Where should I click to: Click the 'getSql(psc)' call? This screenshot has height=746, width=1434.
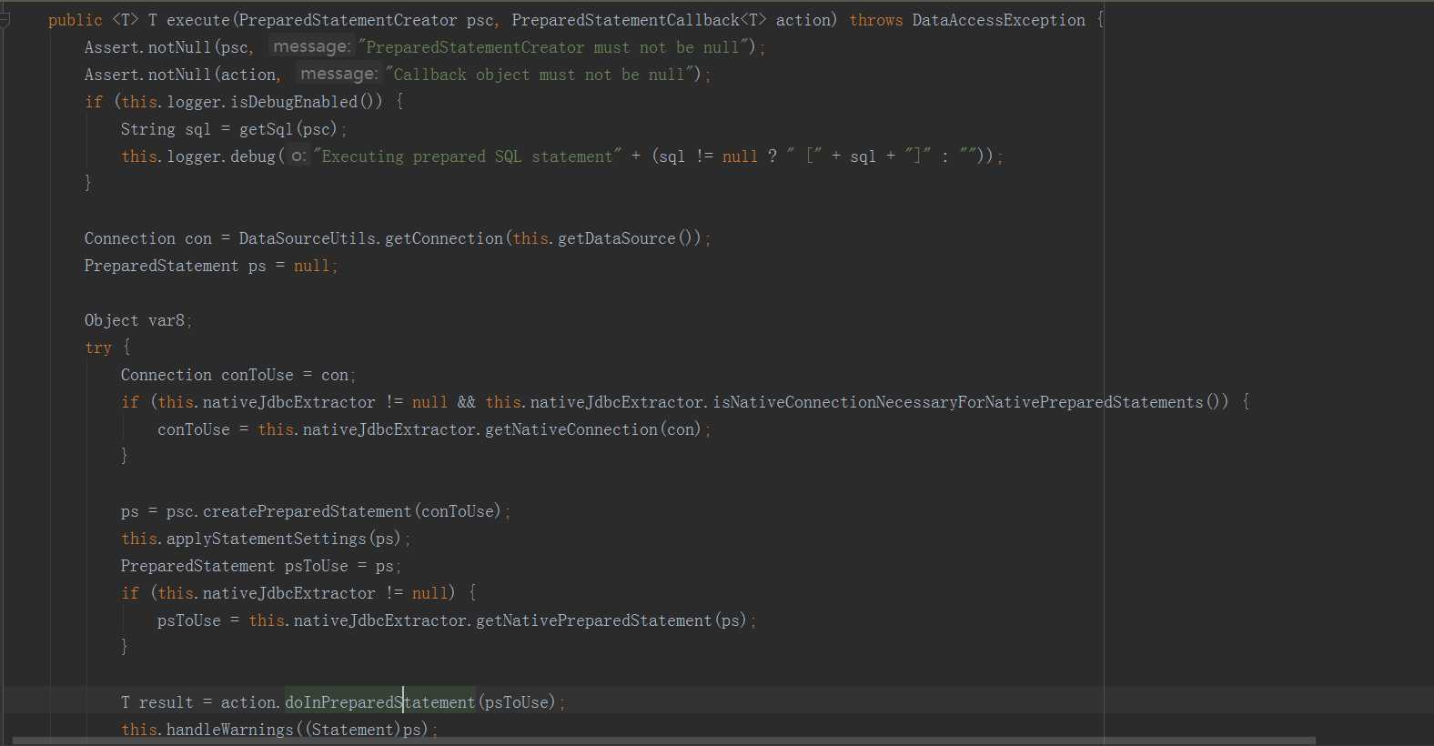point(288,129)
